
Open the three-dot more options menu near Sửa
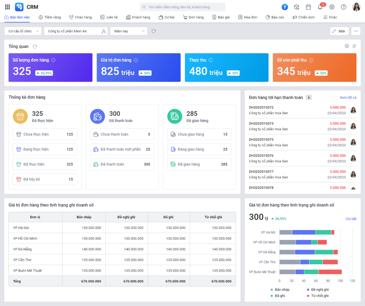[355, 31]
